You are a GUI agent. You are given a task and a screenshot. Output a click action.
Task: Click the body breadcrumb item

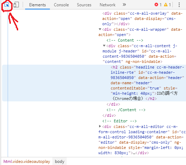pyautogui.click(x=60, y=162)
